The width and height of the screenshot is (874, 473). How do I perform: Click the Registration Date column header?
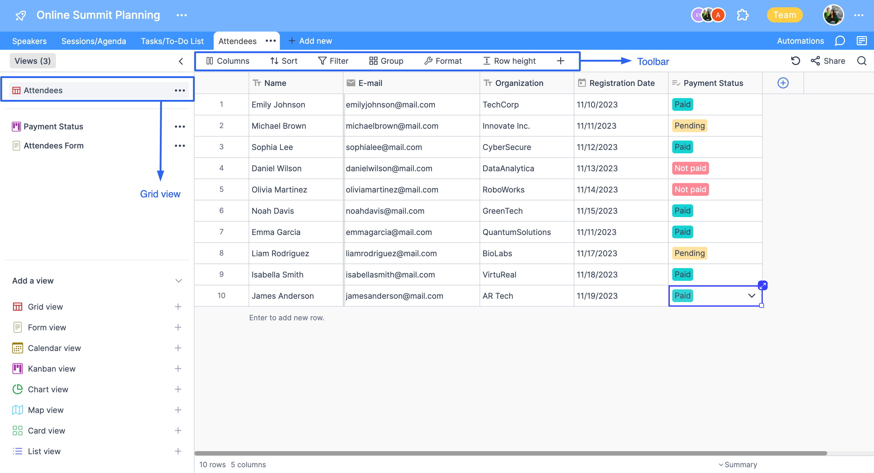(x=621, y=83)
